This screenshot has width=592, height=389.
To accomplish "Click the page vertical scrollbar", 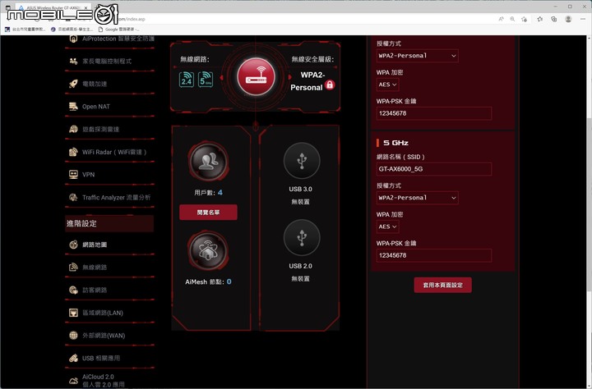I will [x=590, y=204].
